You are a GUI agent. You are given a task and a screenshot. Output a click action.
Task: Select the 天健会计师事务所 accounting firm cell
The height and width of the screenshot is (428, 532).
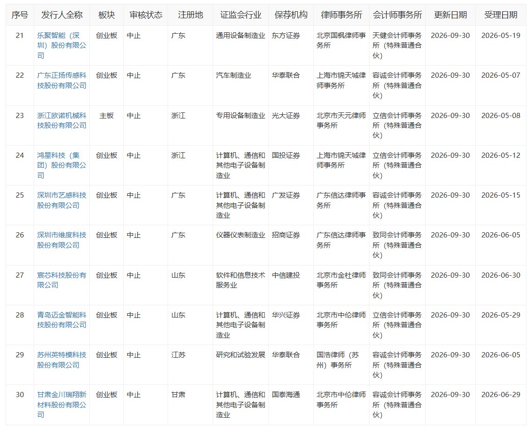tap(397, 45)
